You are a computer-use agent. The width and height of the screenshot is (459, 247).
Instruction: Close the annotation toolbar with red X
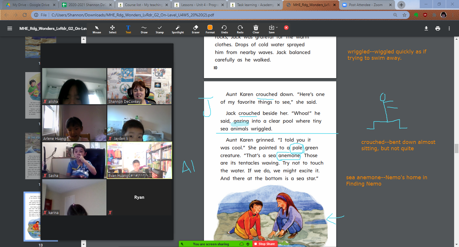(286, 28)
